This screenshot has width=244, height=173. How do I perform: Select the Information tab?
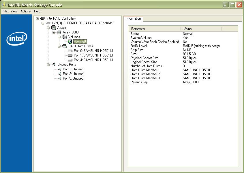(x=133, y=18)
